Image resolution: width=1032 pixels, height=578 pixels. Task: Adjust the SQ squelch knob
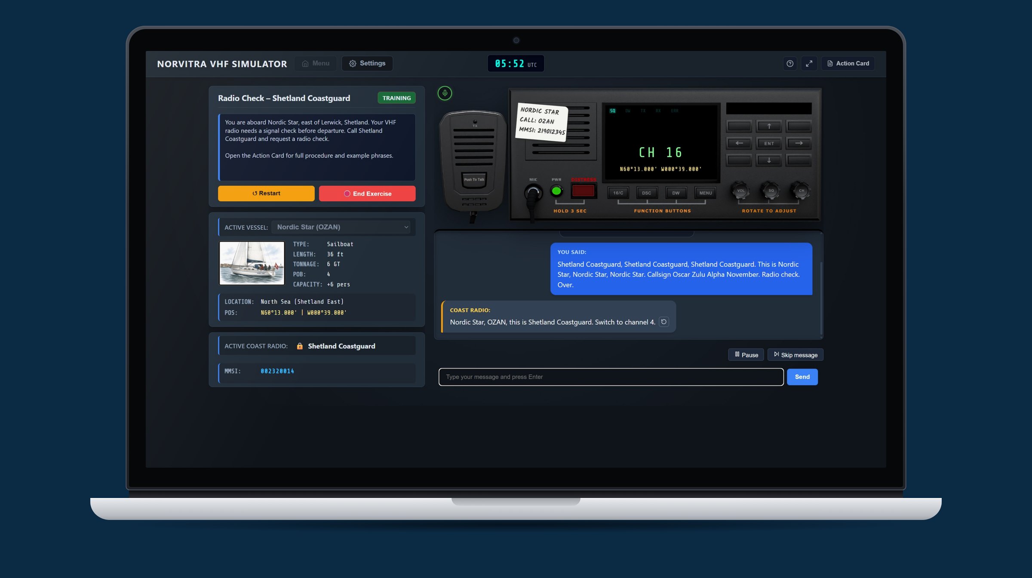[x=771, y=191]
